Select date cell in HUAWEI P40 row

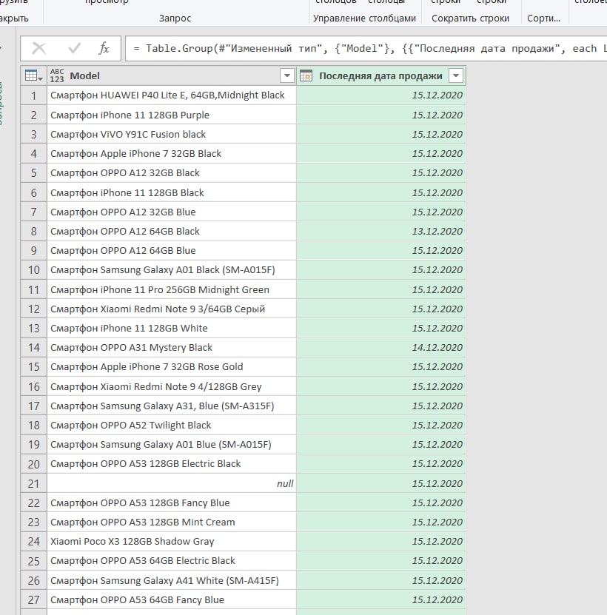380,95
